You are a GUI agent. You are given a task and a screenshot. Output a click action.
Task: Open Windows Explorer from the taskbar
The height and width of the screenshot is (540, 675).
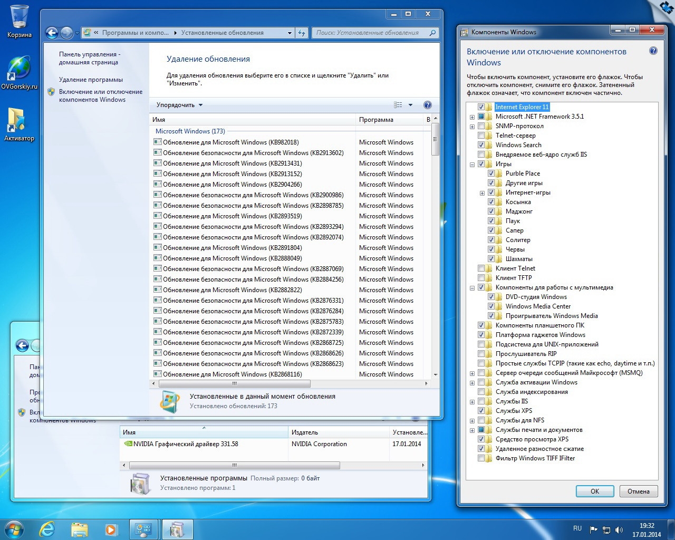80,529
